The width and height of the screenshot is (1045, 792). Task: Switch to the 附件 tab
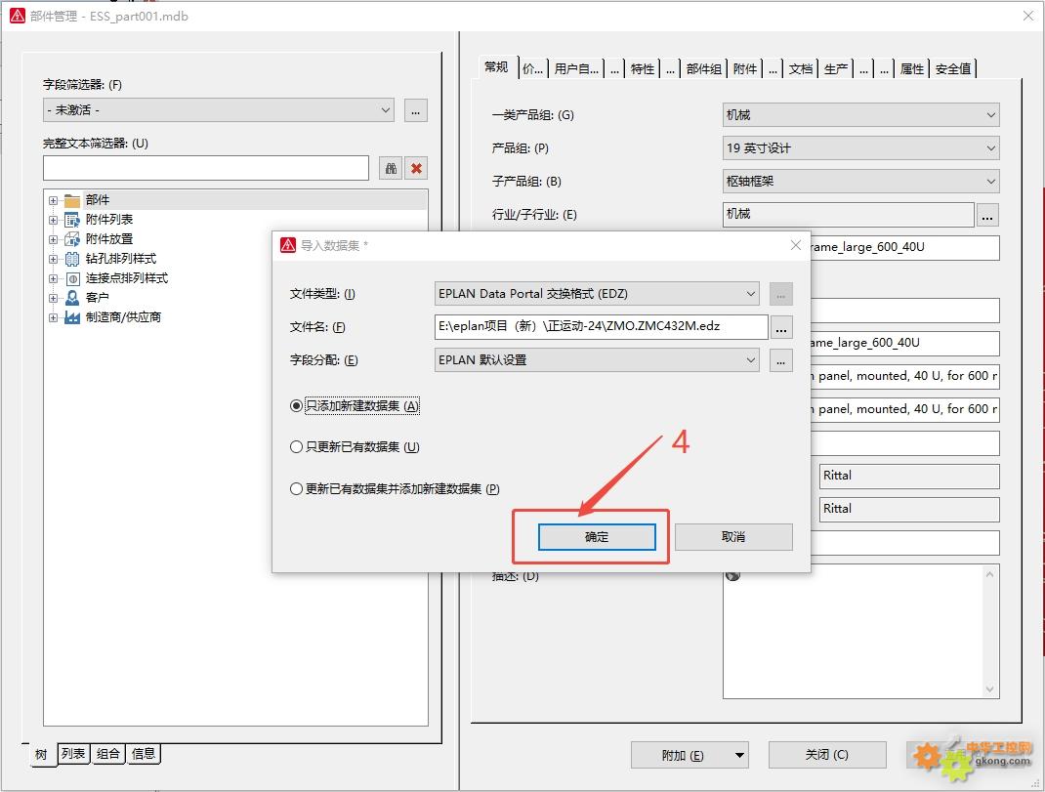[745, 68]
